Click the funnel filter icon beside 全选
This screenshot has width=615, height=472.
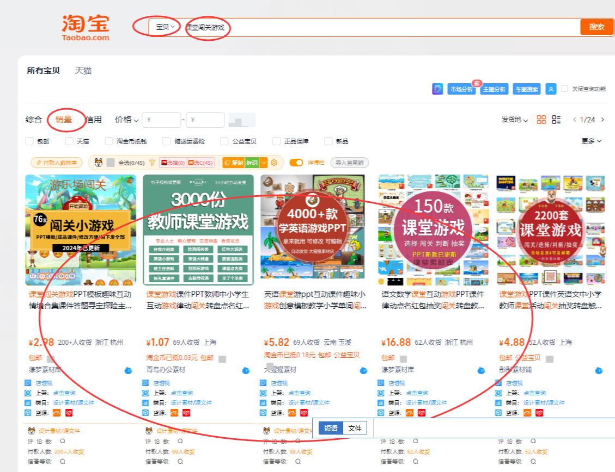point(152,163)
